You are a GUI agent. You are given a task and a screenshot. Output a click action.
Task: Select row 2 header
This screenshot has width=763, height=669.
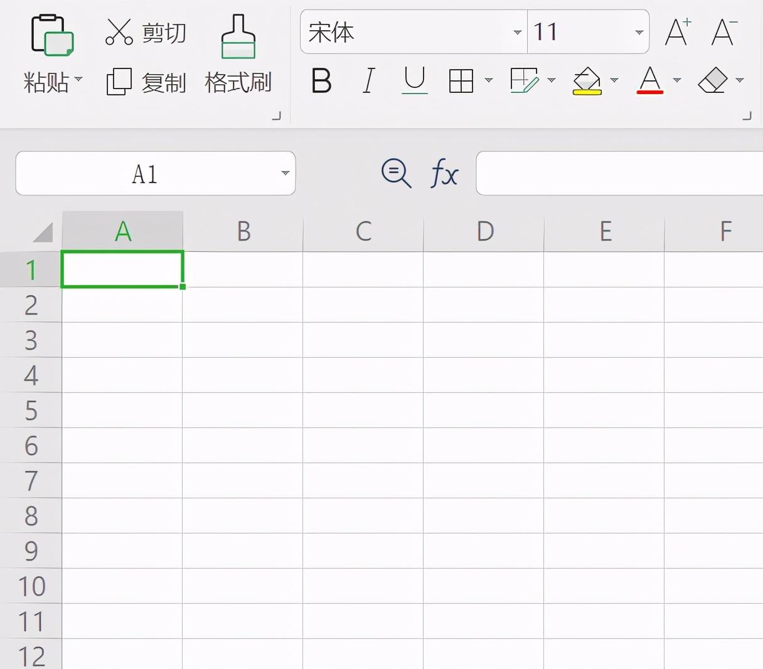[31, 305]
